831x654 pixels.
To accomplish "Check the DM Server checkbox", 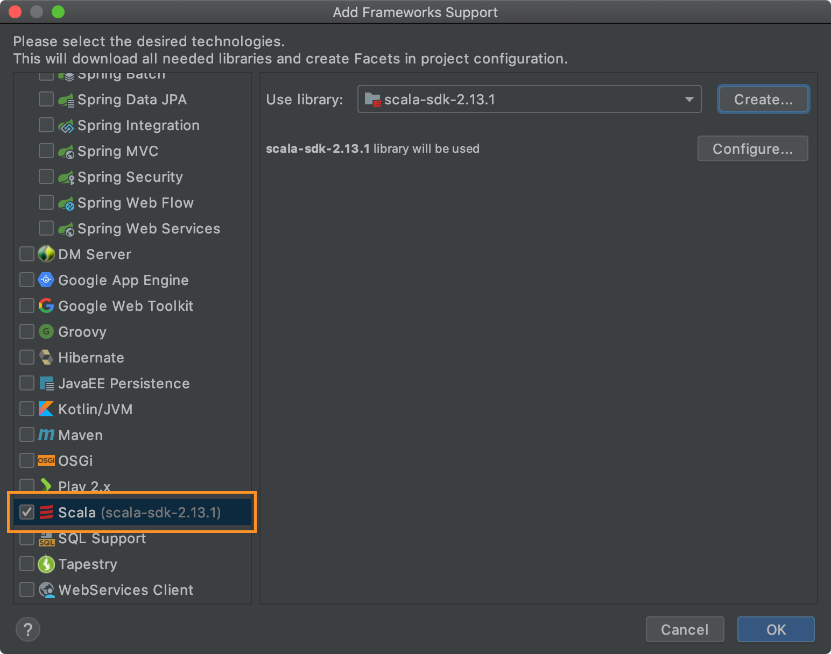I will tap(27, 254).
